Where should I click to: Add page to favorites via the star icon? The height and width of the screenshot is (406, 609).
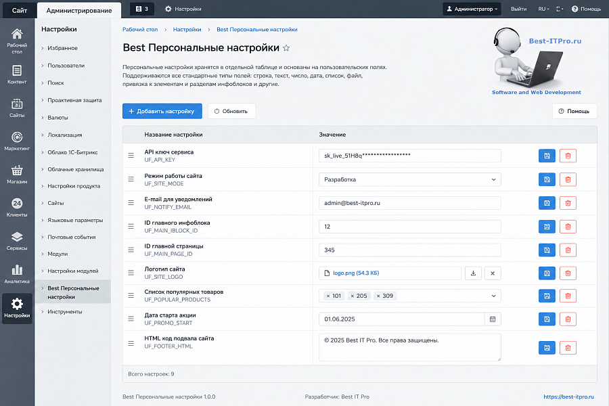(x=286, y=48)
